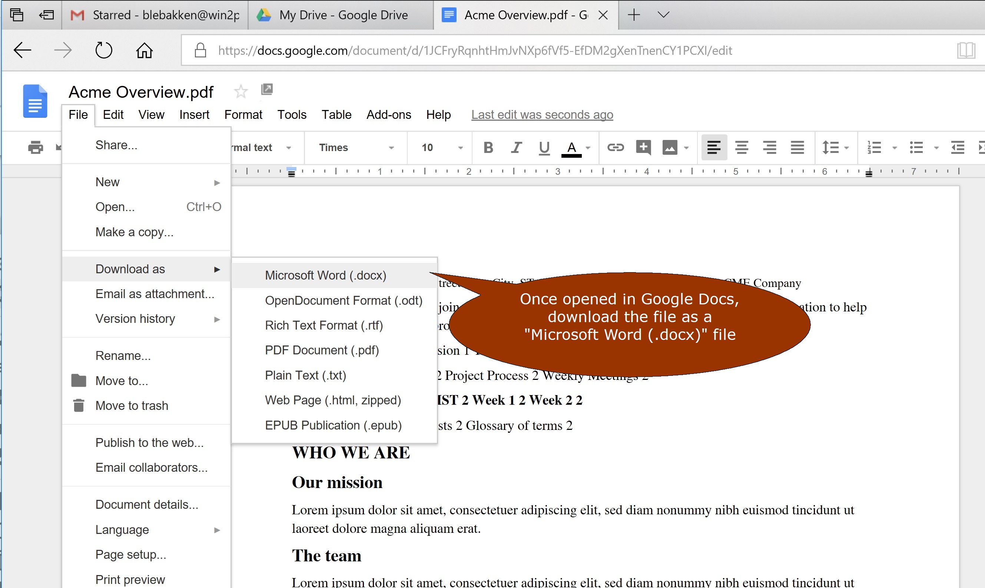The width and height of the screenshot is (985, 588).
Task: Expand the numbered list options arrow
Action: pyautogui.click(x=895, y=148)
